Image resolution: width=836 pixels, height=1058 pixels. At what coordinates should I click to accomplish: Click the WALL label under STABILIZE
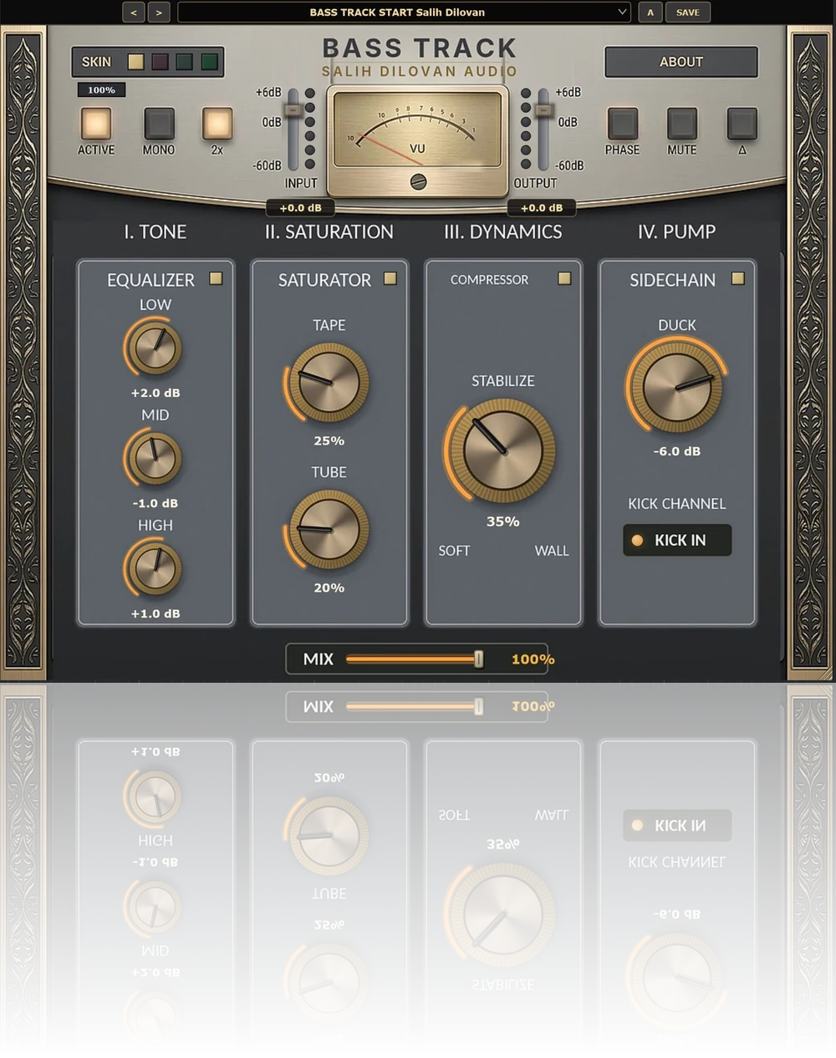tap(552, 551)
